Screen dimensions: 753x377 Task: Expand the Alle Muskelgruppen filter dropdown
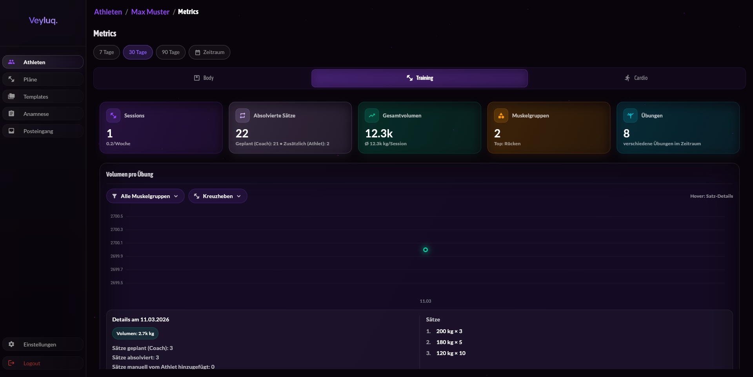145,196
